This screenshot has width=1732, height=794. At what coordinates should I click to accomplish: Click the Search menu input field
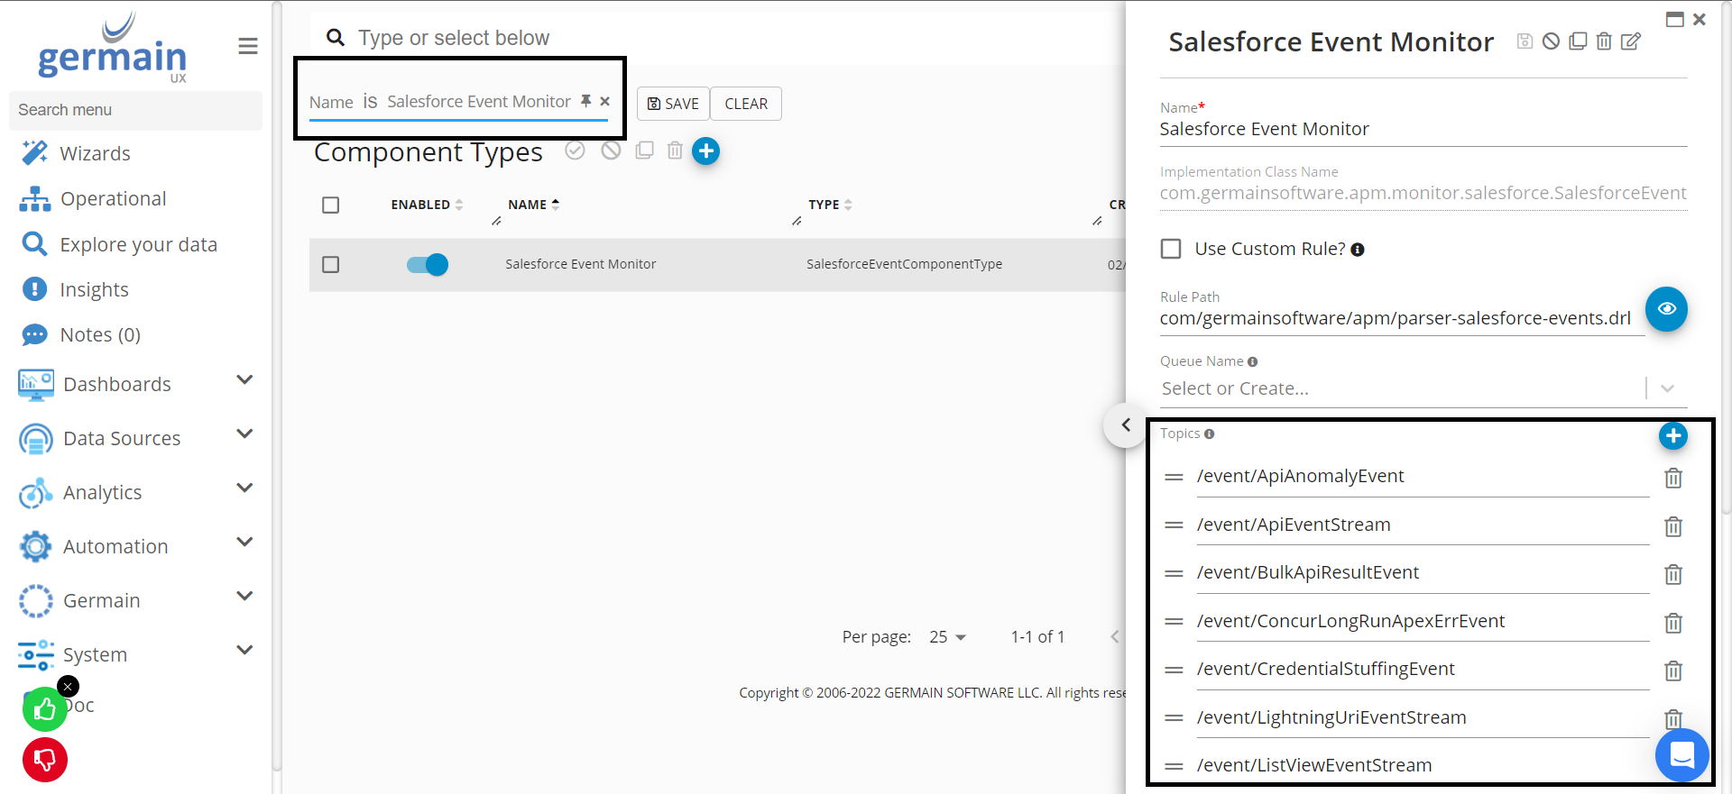135,110
